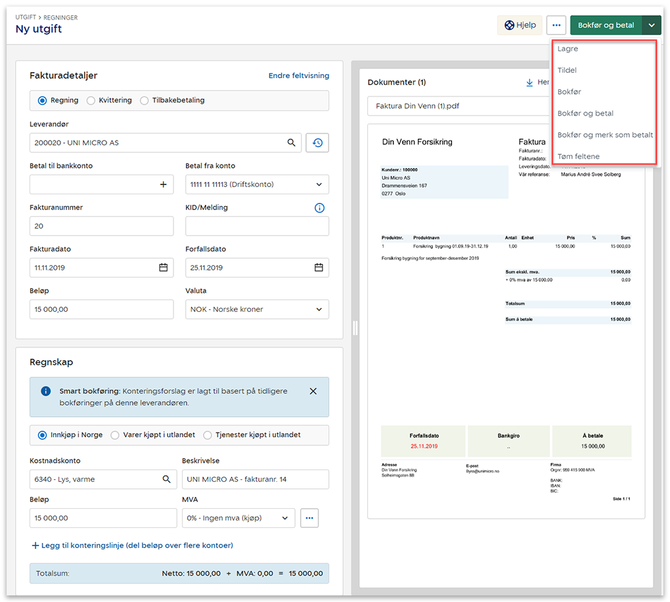Search Kostnadskonto with magnifier icon
Screen dimensions: 670x602
(x=167, y=479)
